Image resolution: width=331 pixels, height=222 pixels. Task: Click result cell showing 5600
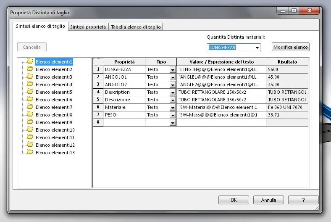click(x=287, y=69)
